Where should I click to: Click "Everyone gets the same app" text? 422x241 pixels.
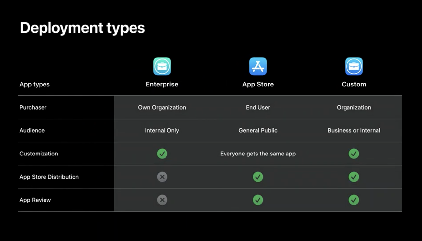coord(258,154)
